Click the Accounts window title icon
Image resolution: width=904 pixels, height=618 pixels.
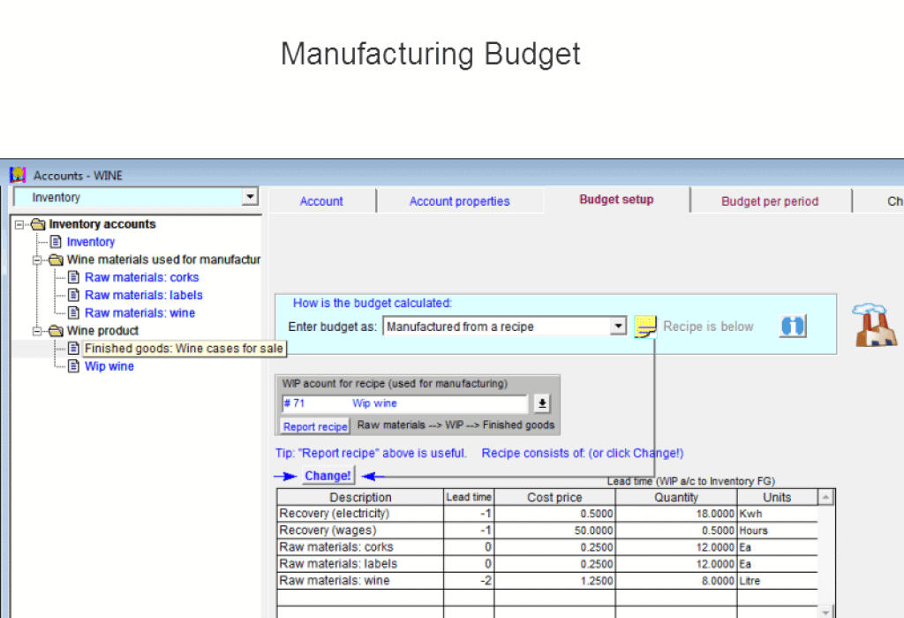(18, 175)
